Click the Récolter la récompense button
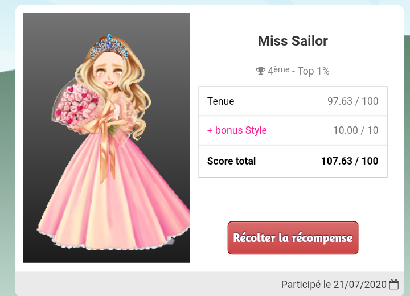The width and height of the screenshot is (410, 296). click(293, 238)
